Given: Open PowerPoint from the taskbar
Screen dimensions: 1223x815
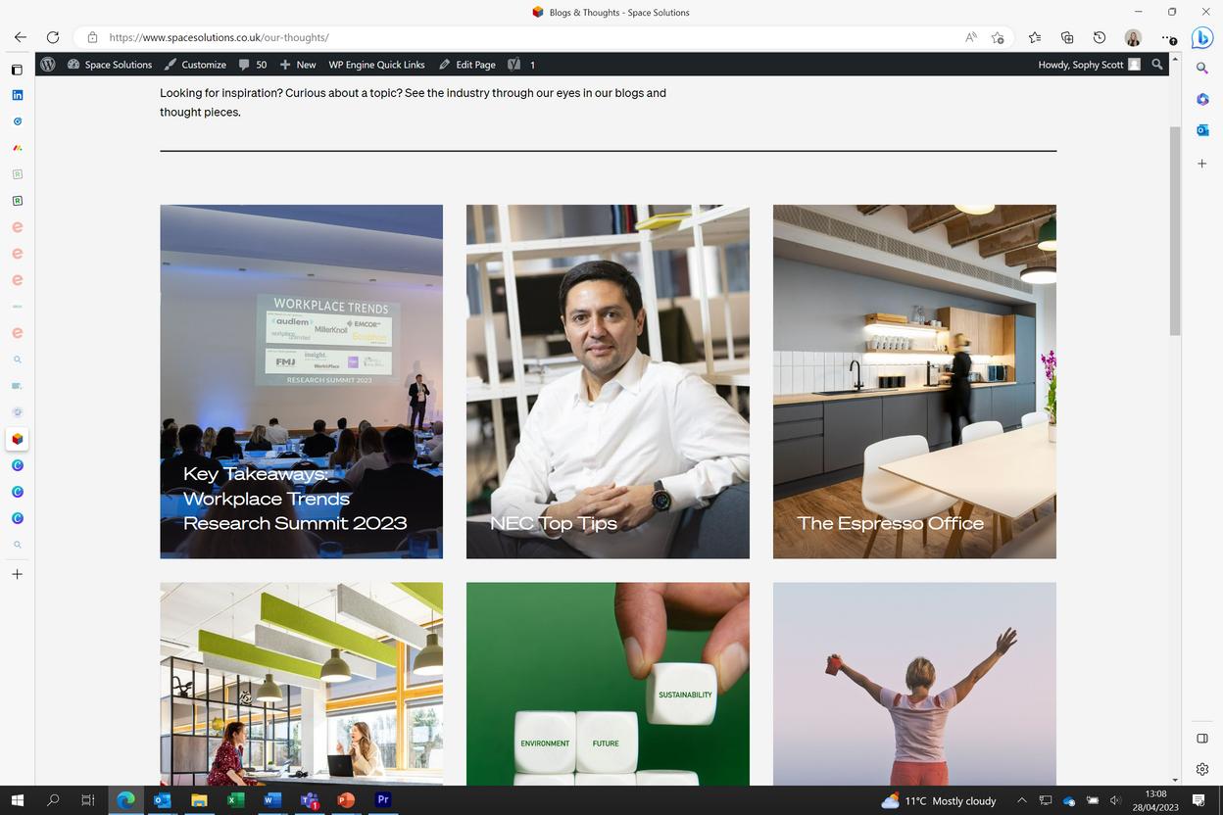Looking at the screenshot, I should 346,800.
